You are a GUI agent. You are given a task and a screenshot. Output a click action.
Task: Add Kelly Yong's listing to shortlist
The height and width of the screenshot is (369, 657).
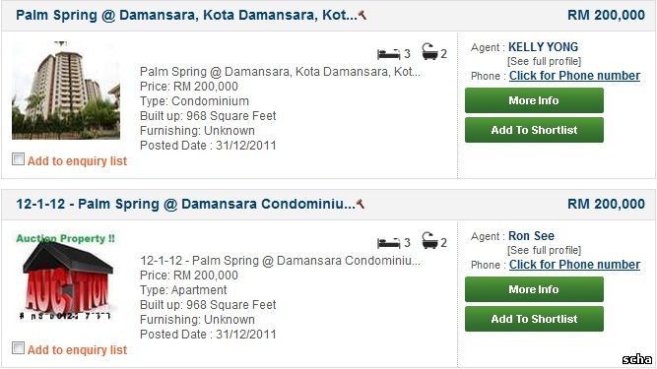pyautogui.click(x=534, y=130)
